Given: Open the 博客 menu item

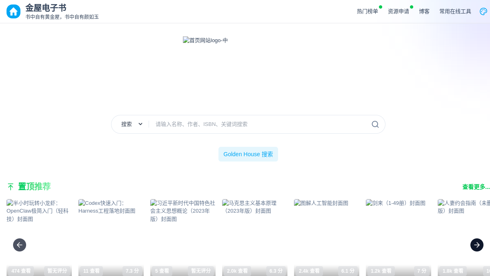Looking at the screenshot, I should point(424,11).
